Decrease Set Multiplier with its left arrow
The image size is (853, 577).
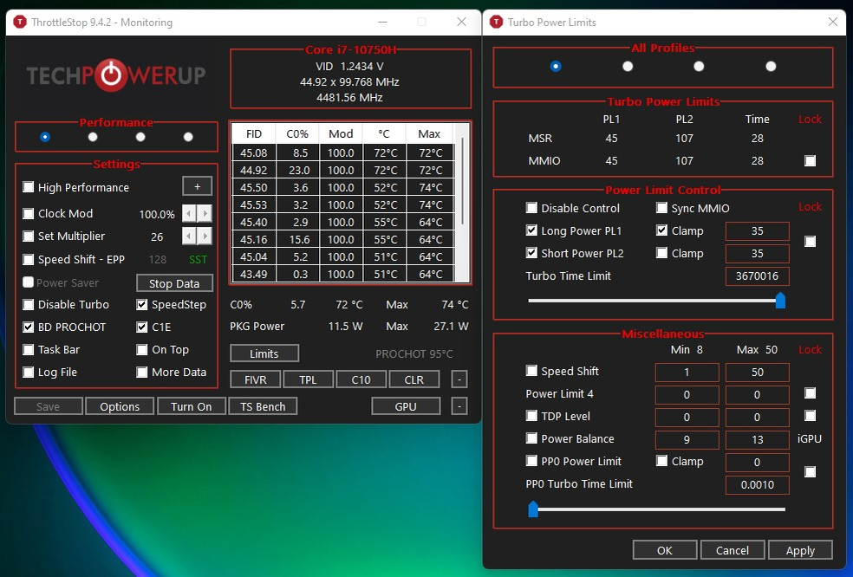[189, 236]
